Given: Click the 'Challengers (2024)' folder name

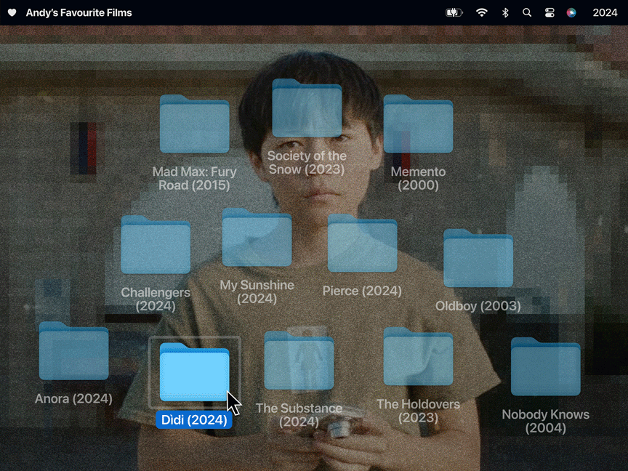Looking at the screenshot, I should [x=156, y=299].
